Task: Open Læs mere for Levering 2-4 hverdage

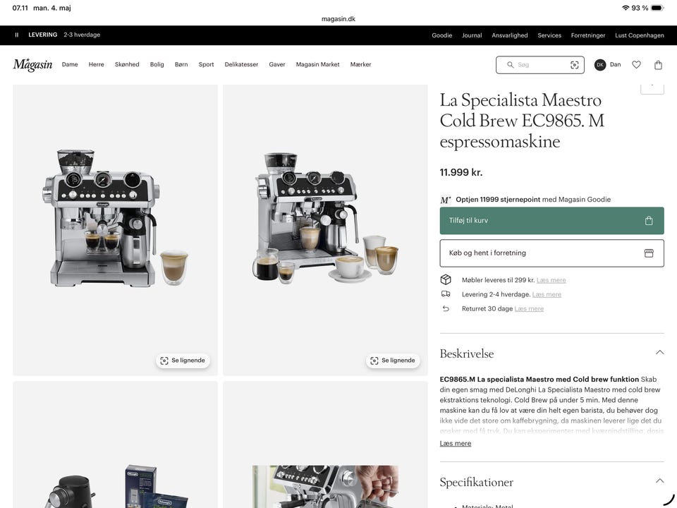Action: 547,294
